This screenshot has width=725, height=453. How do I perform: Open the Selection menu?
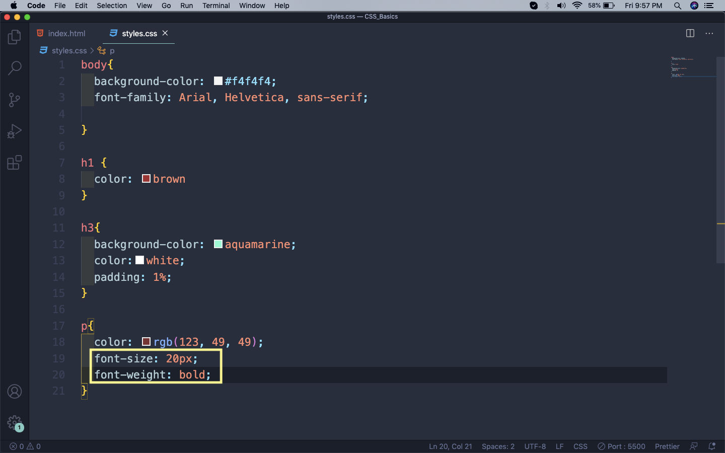pos(112,6)
